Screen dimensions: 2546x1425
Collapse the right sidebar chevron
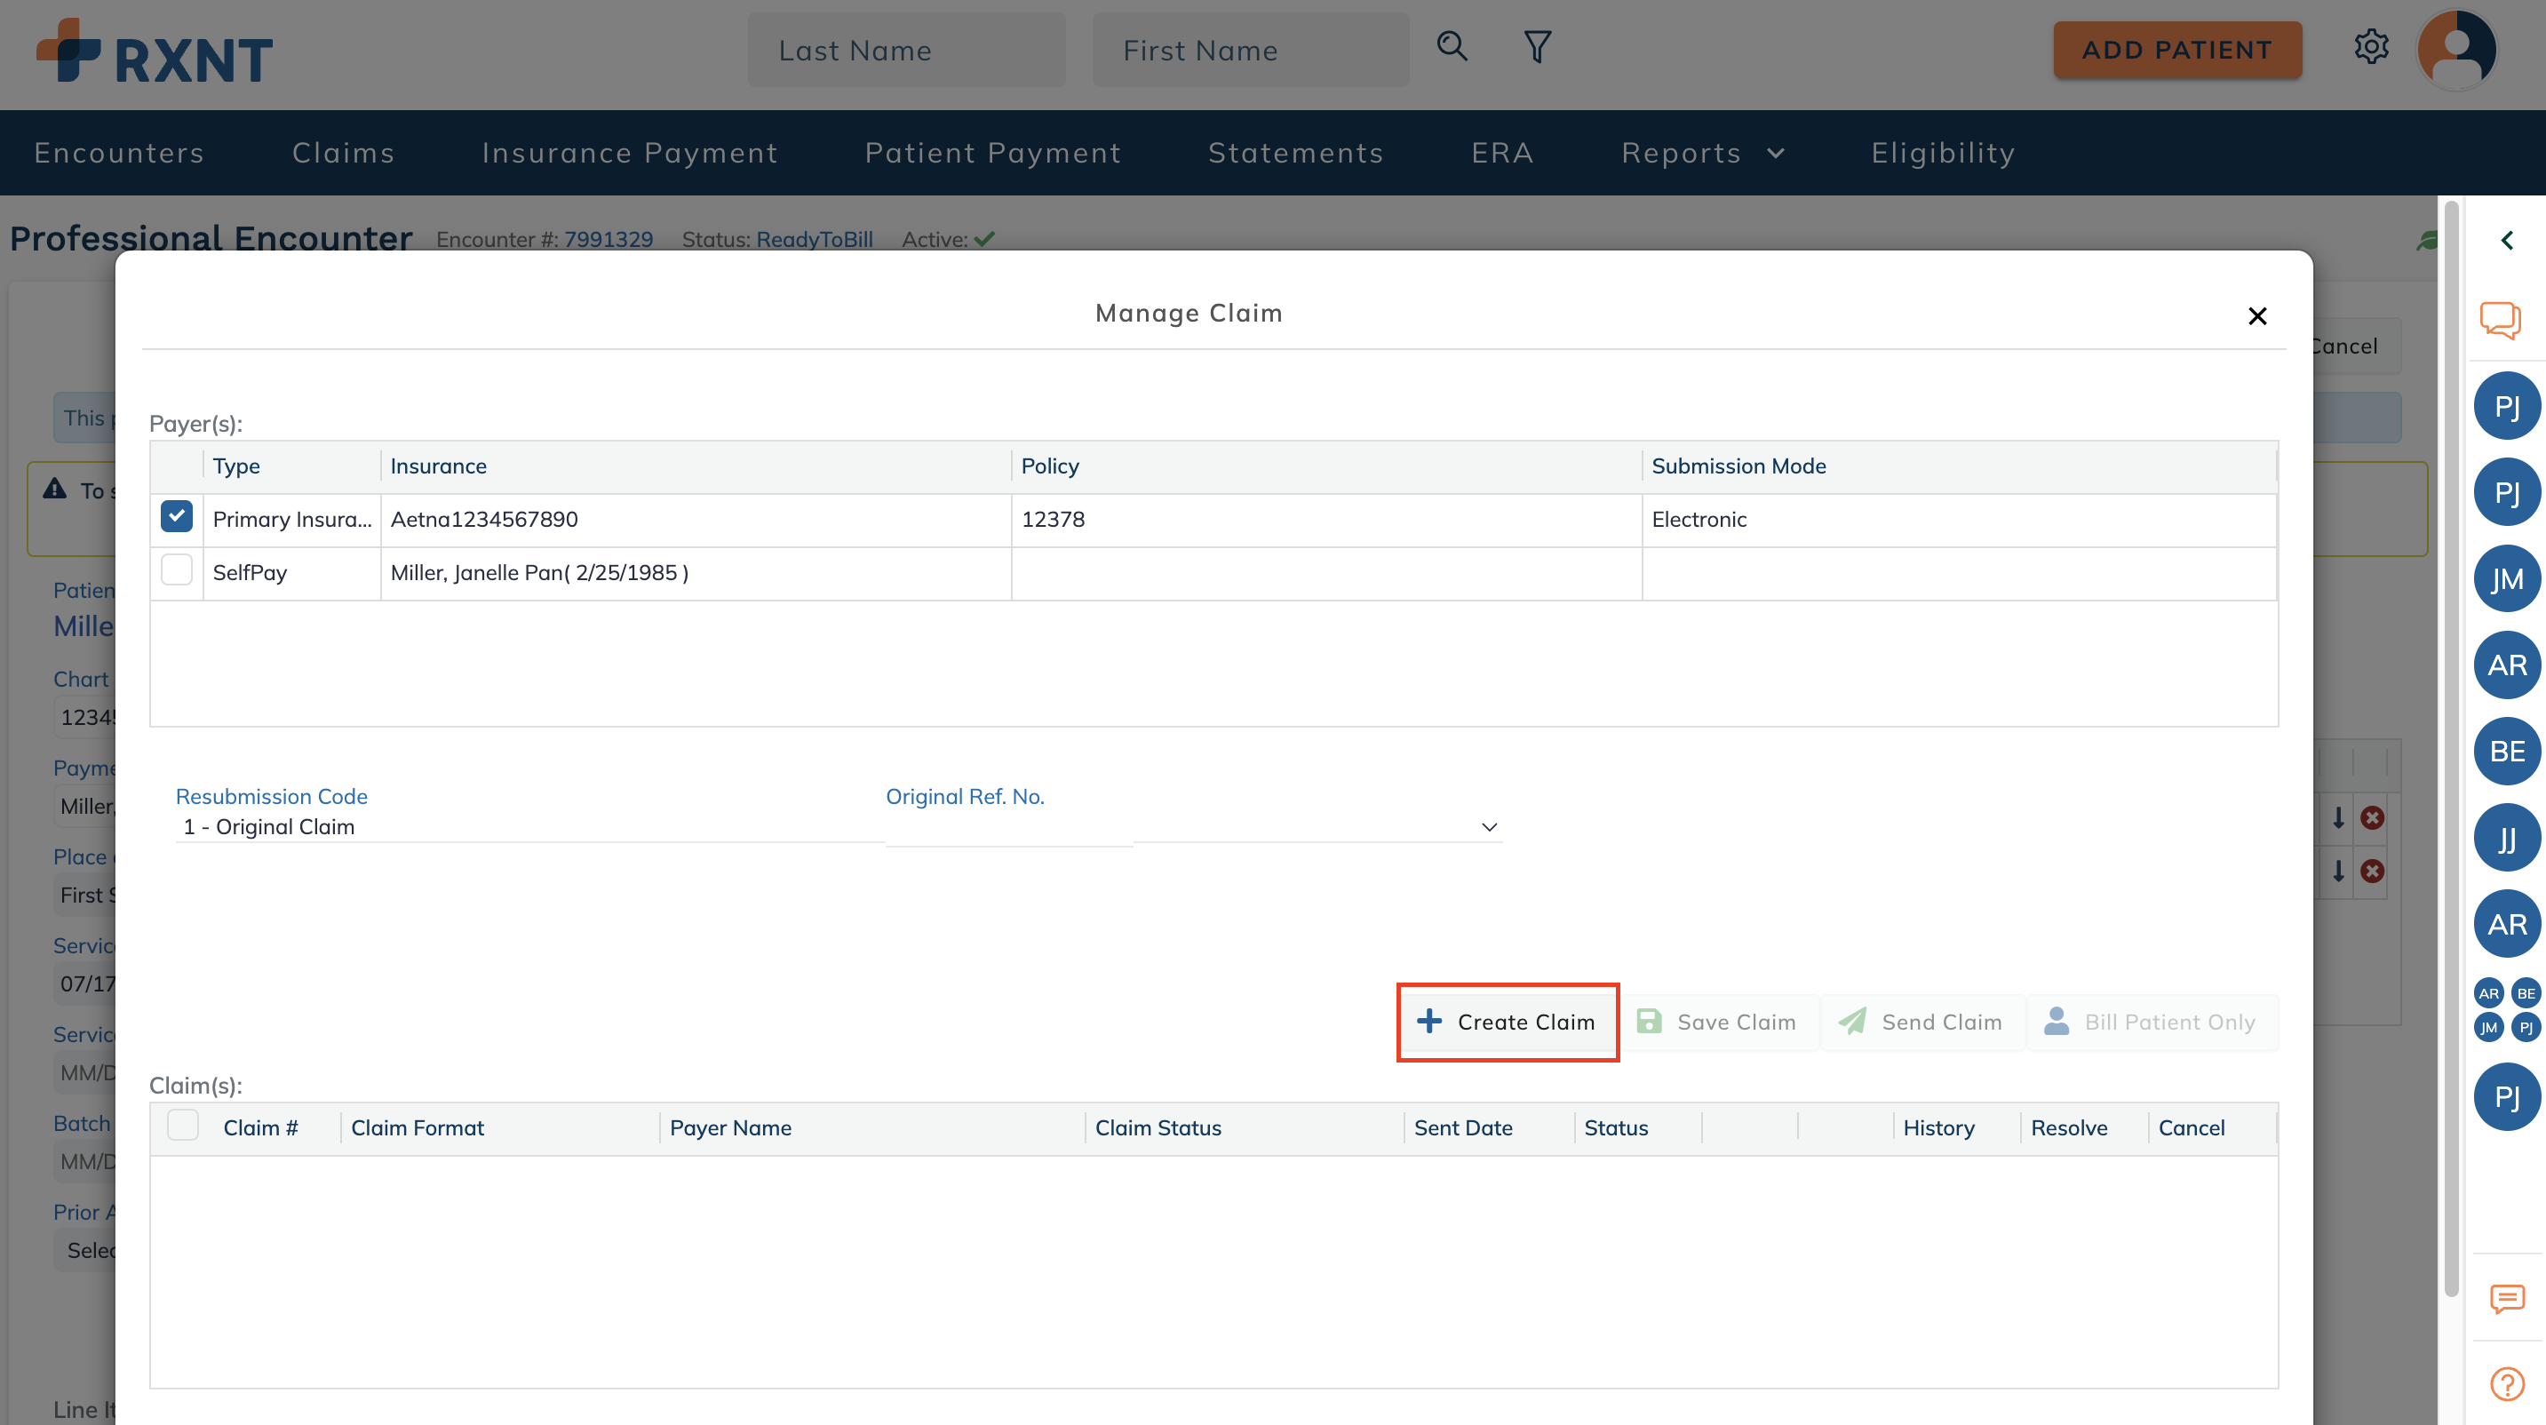(x=2506, y=240)
